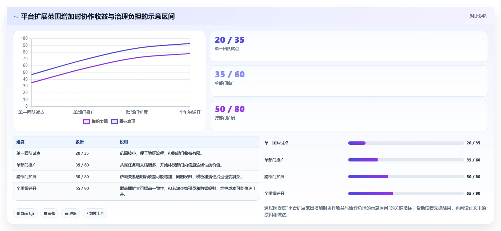This screenshot has height=231, width=501.
Task: Click table cell 单一团队试点 in 维度 column
Action: (28, 153)
